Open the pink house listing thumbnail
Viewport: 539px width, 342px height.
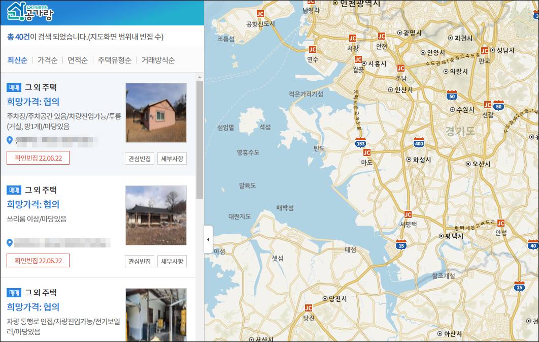click(156, 112)
